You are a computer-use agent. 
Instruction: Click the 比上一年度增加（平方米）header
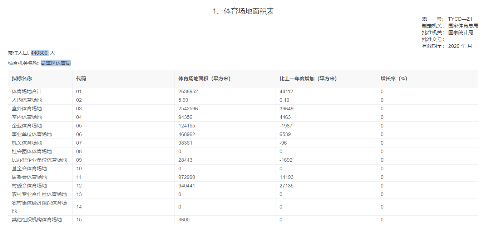(308, 79)
